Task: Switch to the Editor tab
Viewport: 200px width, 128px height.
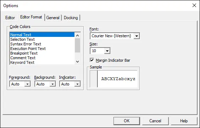Action: 10,18
